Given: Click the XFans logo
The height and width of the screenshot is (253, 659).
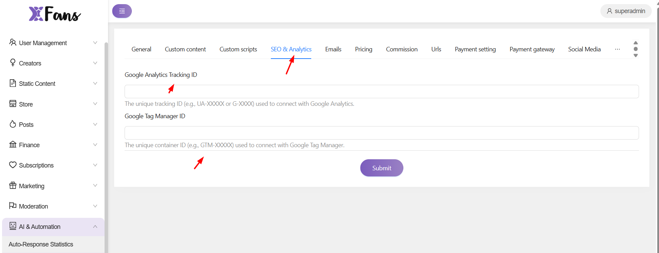Looking at the screenshot, I should pos(55,14).
